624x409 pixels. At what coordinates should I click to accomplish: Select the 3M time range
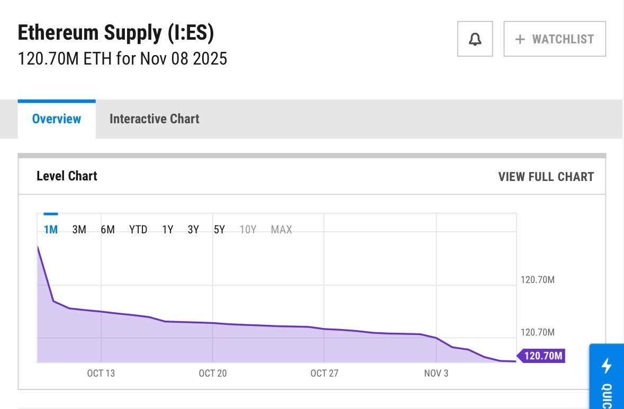coord(79,230)
